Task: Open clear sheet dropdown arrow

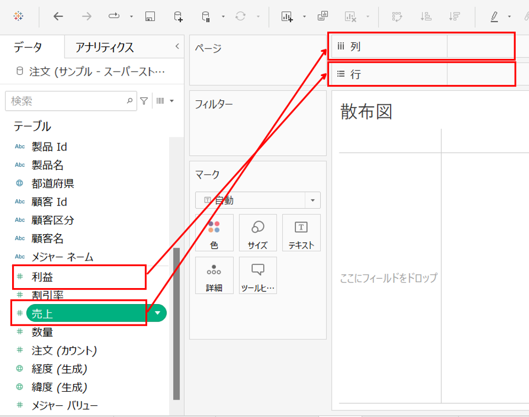Action: pos(368,16)
